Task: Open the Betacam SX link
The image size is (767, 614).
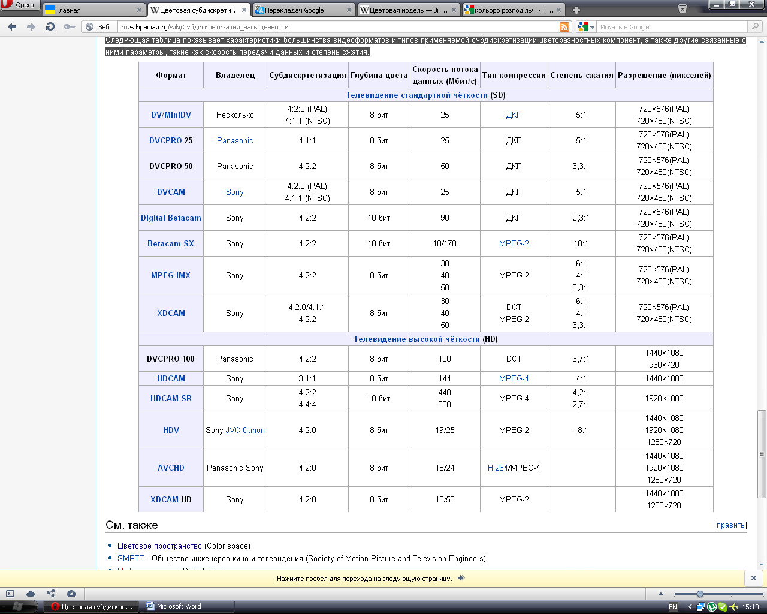Action: point(171,243)
